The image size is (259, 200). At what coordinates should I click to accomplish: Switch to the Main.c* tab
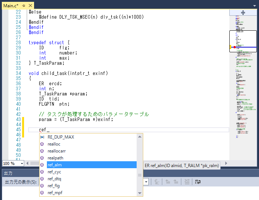(x=11, y=5)
